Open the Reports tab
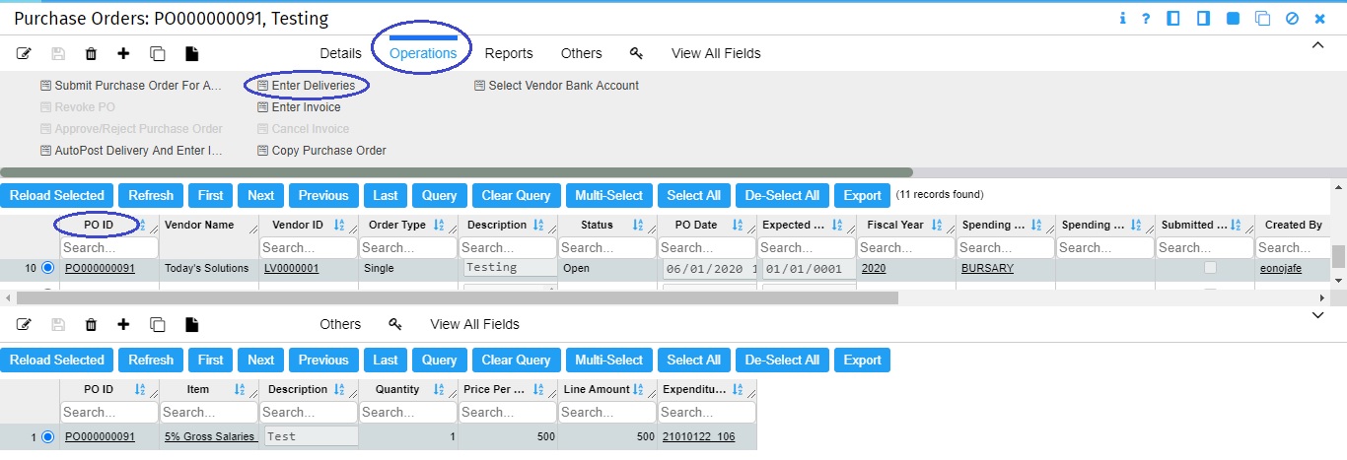Image resolution: width=1347 pixels, height=460 pixels. click(x=509, y=53)
